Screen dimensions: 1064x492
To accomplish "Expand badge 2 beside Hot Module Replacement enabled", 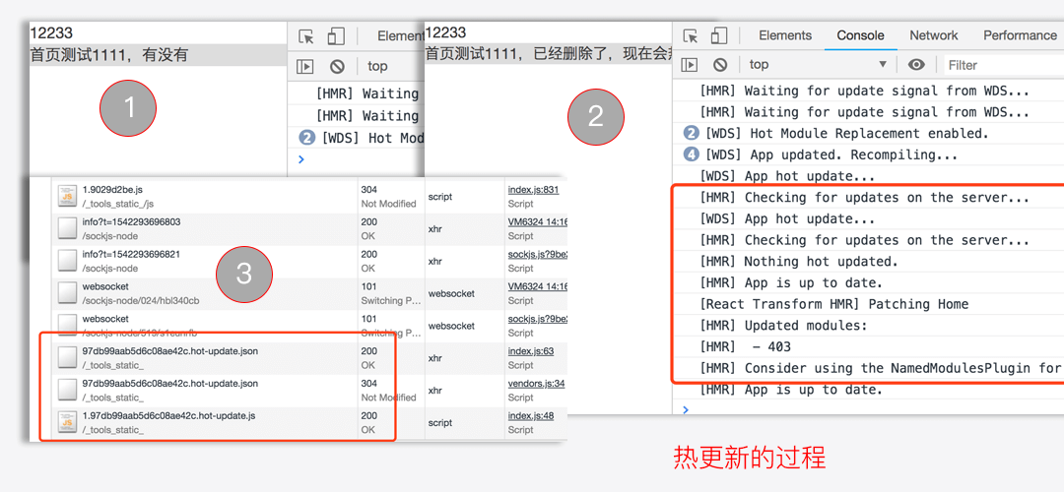I will click(691, 134).
